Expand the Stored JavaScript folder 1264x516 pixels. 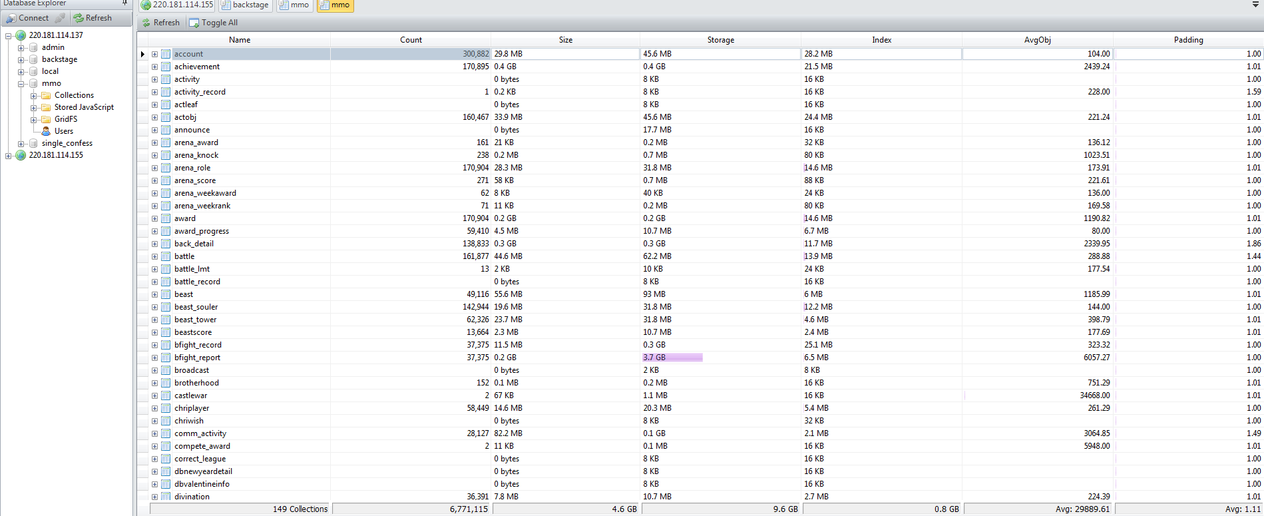[33, 107]
